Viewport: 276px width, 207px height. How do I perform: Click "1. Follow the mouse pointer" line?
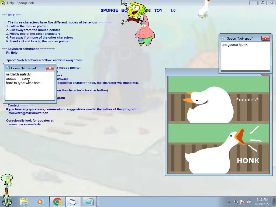(27, 26)
